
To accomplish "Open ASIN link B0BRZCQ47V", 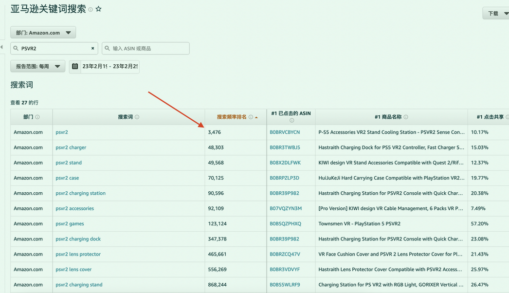I will click(285, 255).
